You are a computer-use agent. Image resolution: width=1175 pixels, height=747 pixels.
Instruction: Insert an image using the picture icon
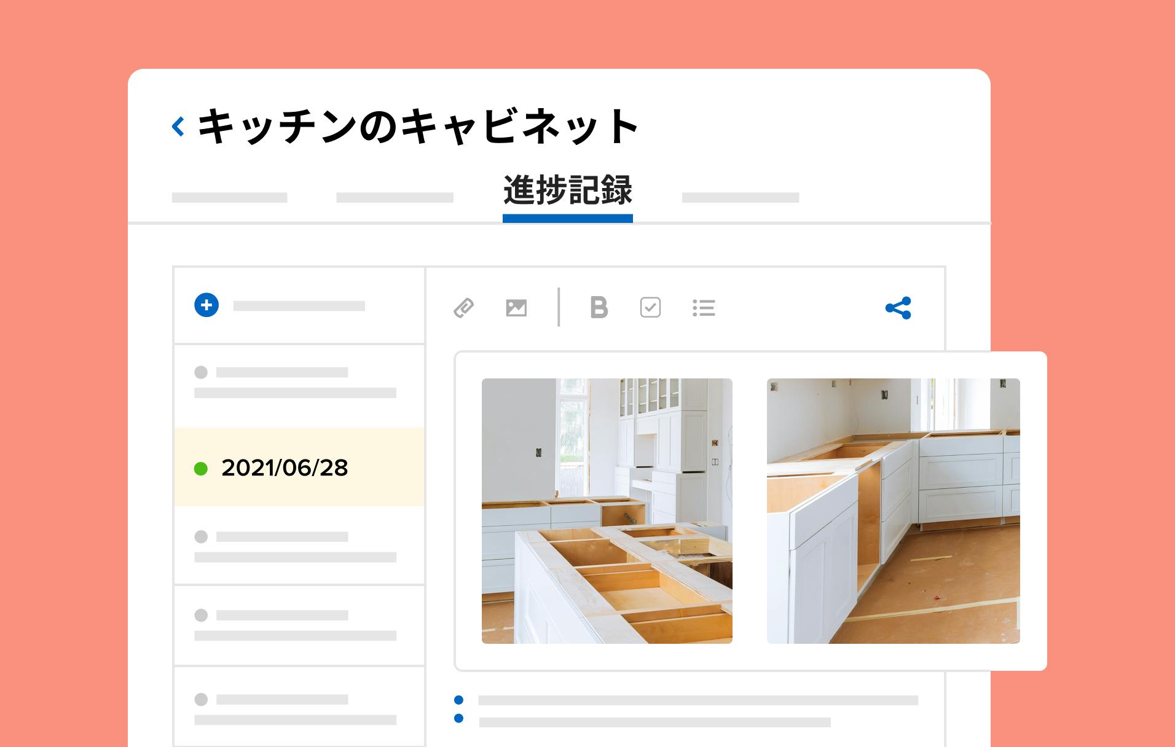516,308
